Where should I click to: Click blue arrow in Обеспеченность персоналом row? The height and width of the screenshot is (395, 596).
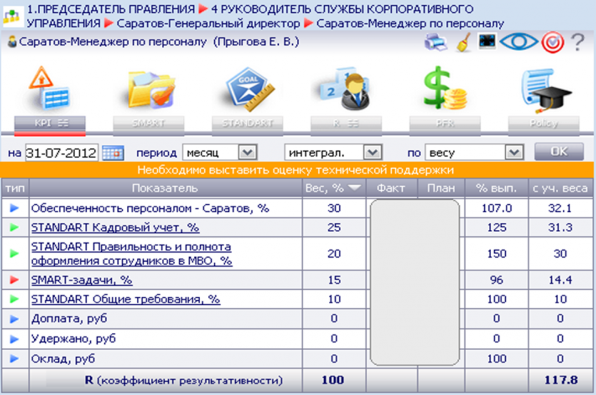coord(15,208)
